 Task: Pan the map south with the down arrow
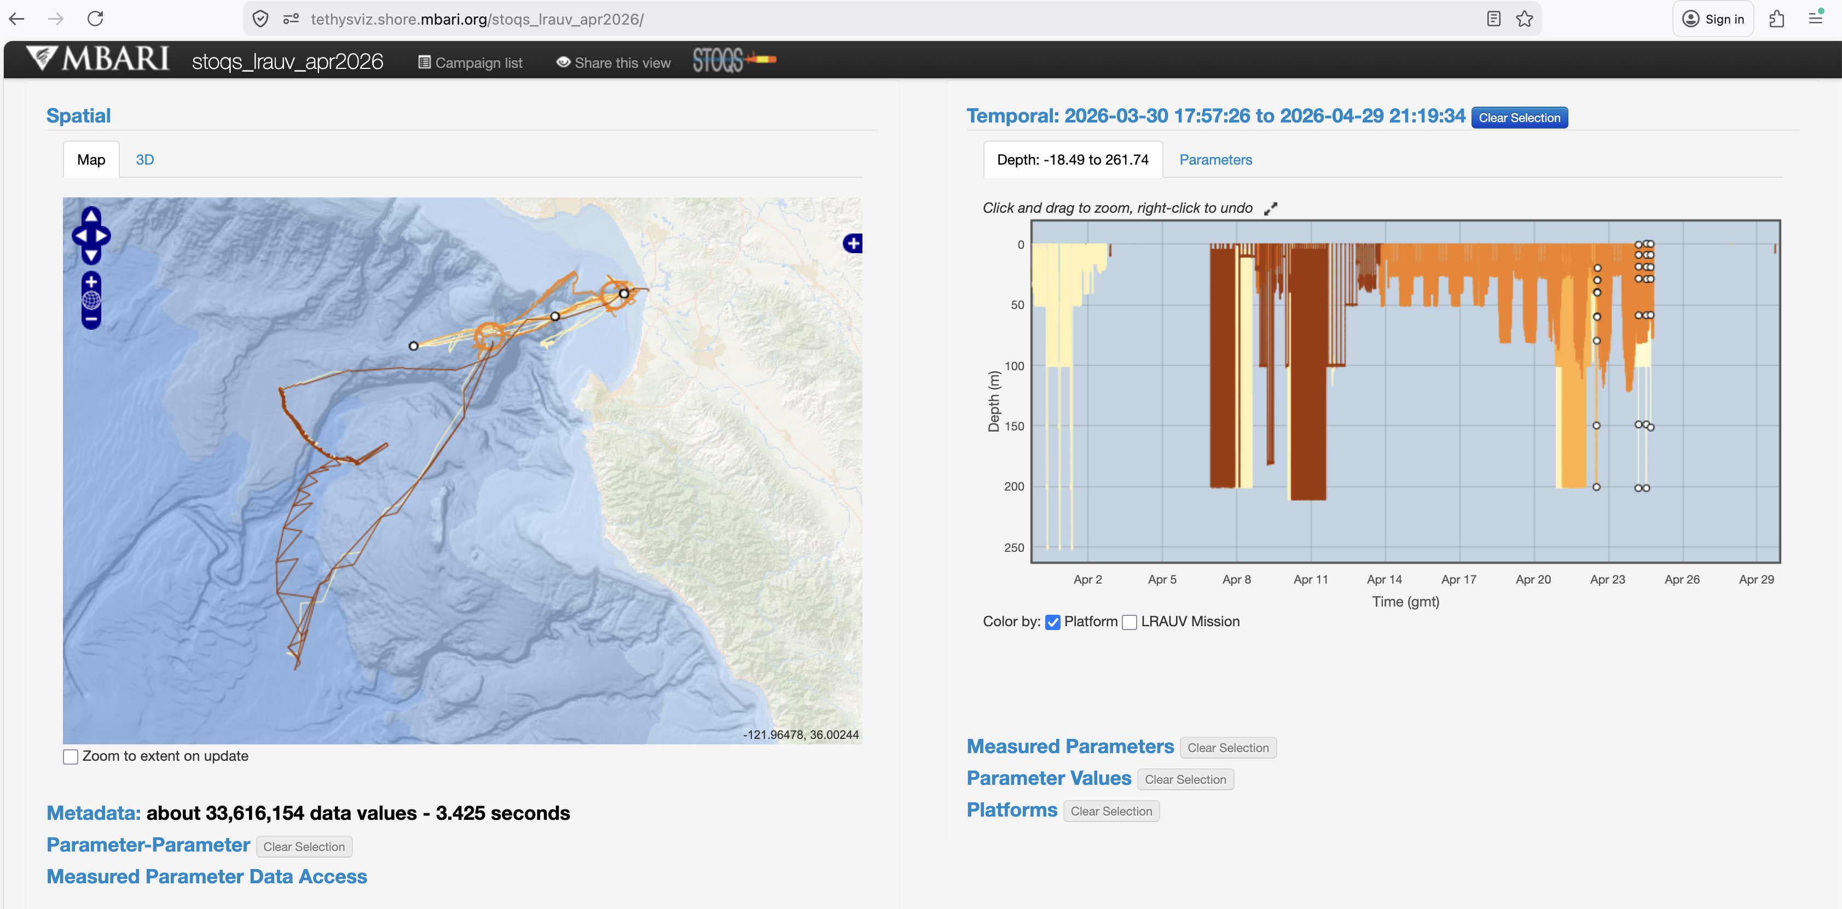[x=91, y=254]
